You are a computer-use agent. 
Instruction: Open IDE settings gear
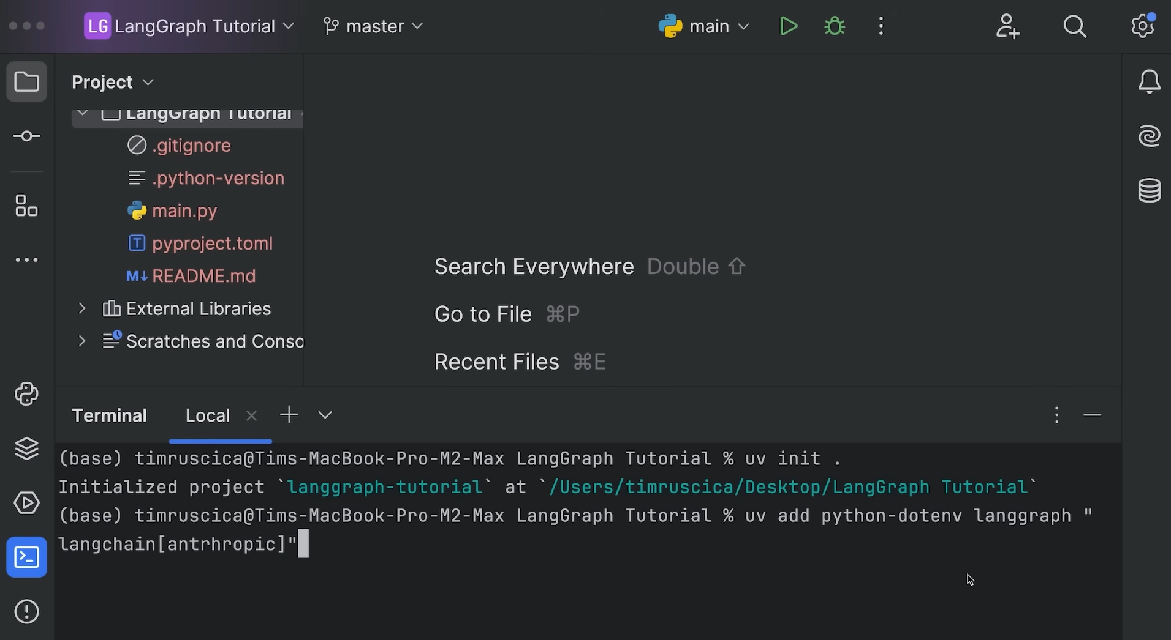pyautogui.click(x=1143, y=26)
